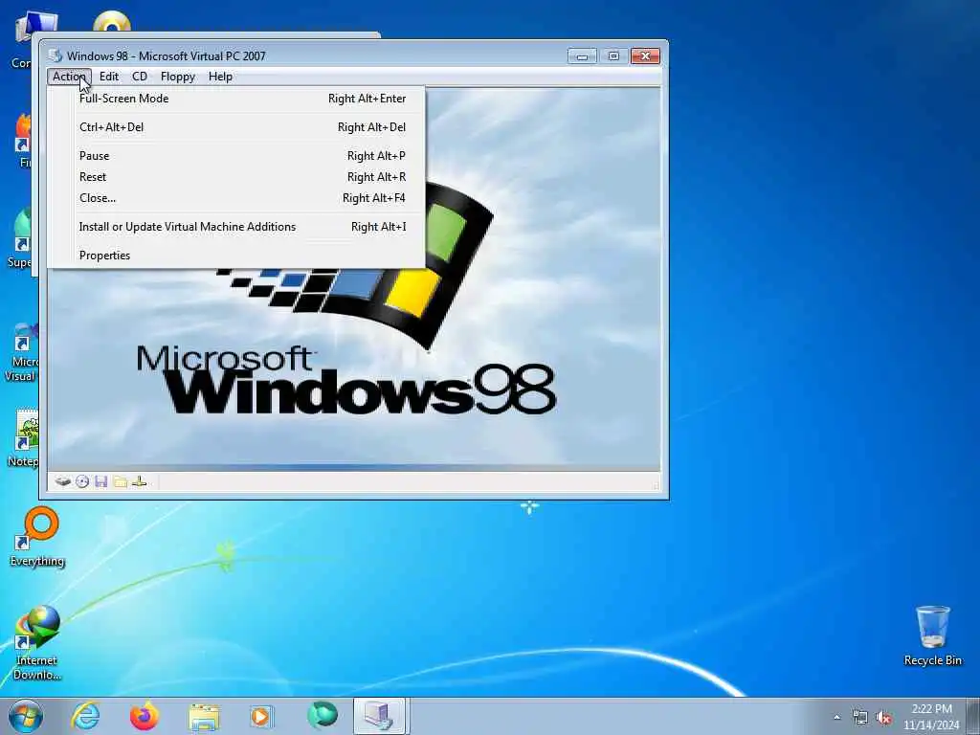Click the floppy disk status icon
Viewport: 980px width, 735px height.
101,481
